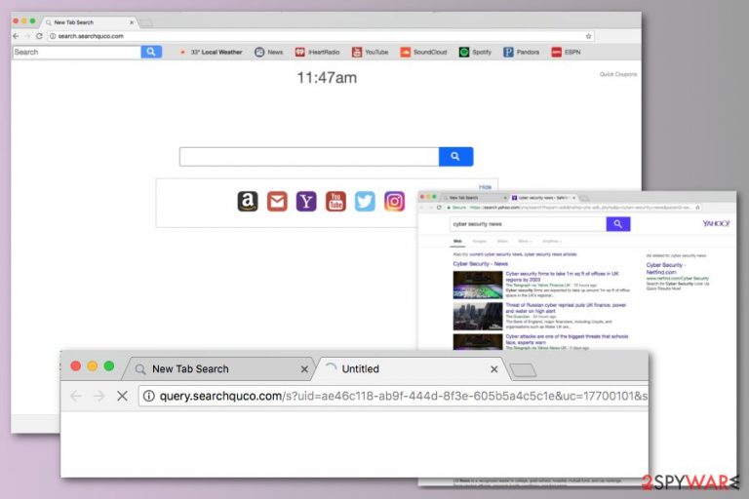The width and height of the screenshot is (749, 499).
Task: Click back arrow in front window
Action: coord(76,396)
